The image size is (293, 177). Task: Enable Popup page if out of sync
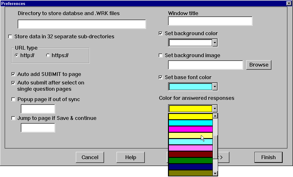click(x=13, y=99)
